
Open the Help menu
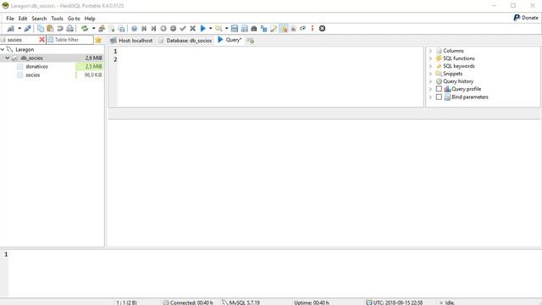[90, 19]
